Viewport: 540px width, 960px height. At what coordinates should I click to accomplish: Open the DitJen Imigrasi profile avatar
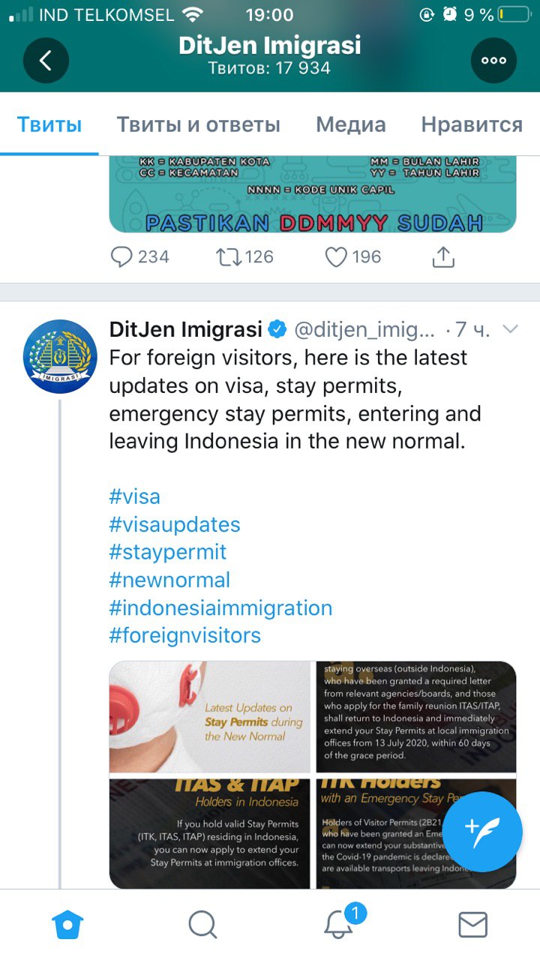click(60, 355)
